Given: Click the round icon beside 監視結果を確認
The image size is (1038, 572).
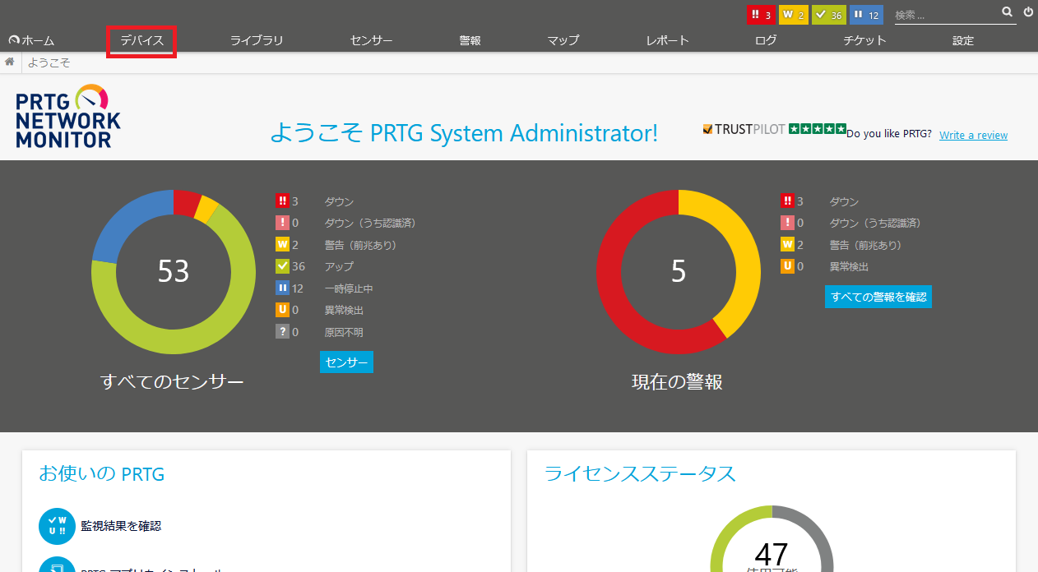Looking at the screenshot, I should tap(58, 526).
